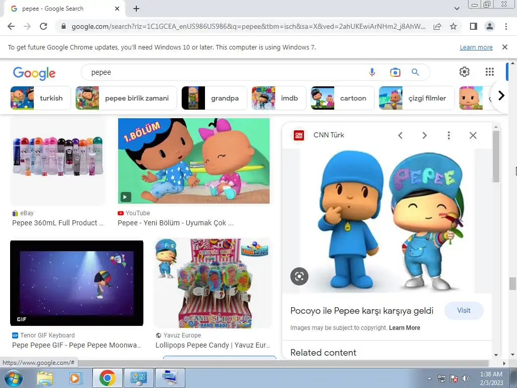
Task: Click the page scrollbar thumb on the right edge
Action: (x=512, y=284)
